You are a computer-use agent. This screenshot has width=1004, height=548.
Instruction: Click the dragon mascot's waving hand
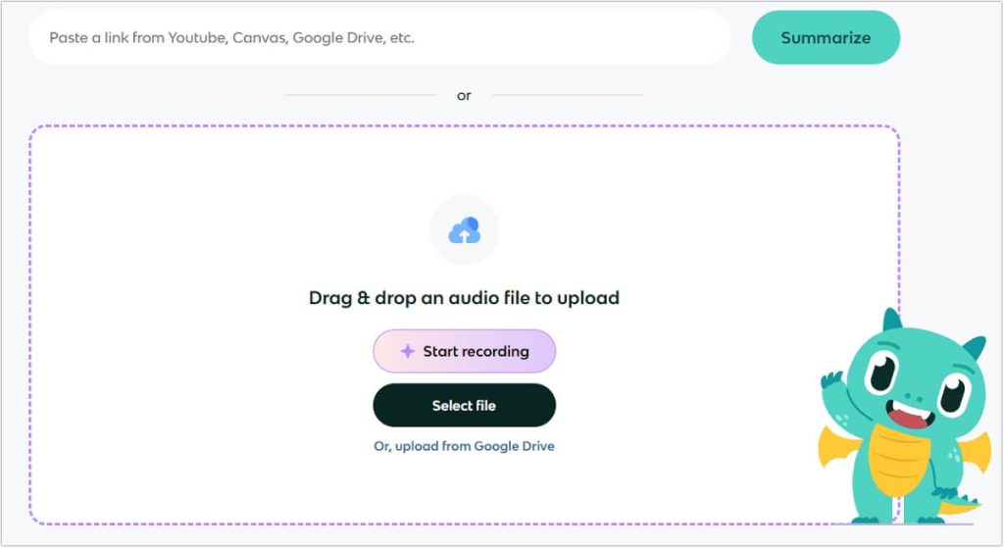click(x=833, y=380)
